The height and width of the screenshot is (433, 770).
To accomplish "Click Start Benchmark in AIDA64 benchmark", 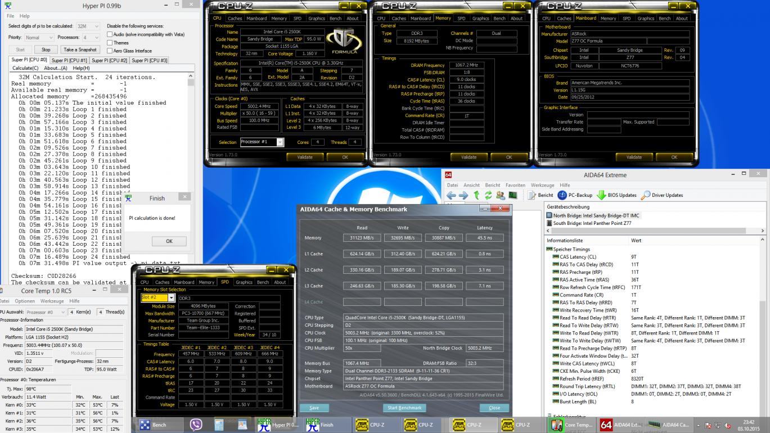I will (x=404, y=407).
